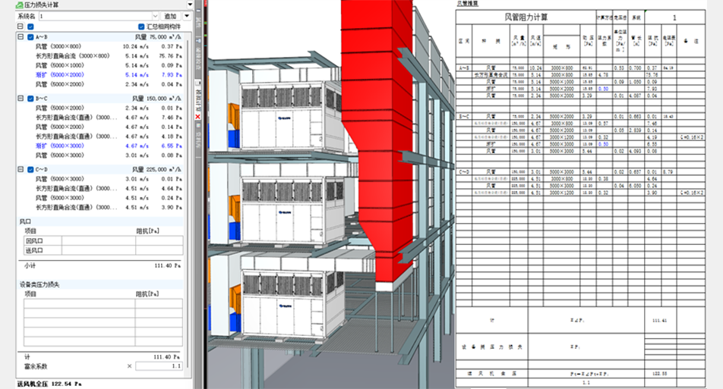Click the 压力损失计算 panel title icon

click(x=19, y=5)
